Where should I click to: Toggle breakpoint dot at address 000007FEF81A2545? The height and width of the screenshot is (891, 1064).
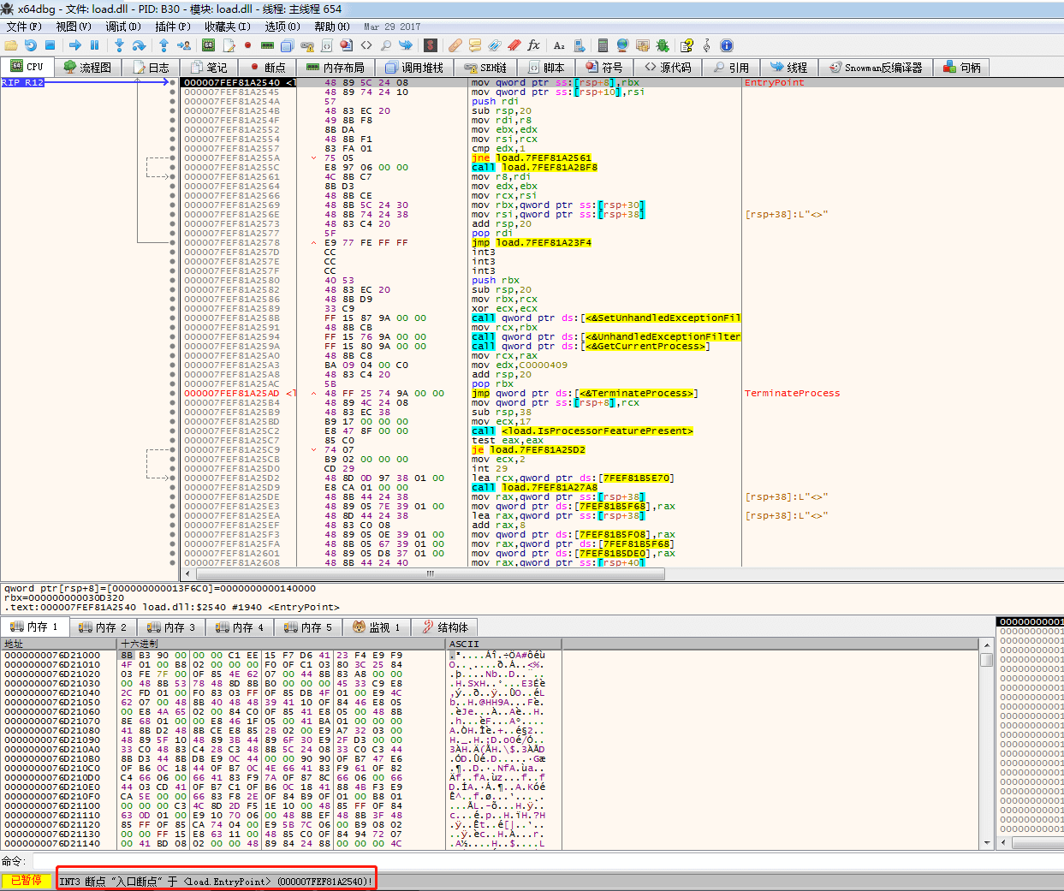tap(173, 92)
